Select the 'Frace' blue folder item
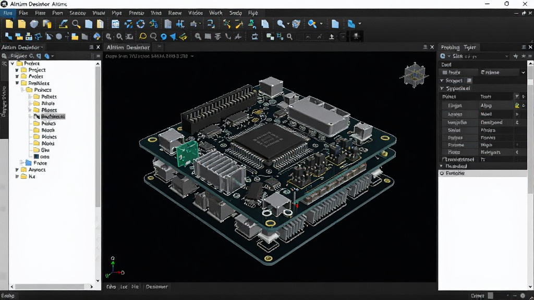Image resolution: width=534 pixels, height=300 pixels. coord(40,163)
